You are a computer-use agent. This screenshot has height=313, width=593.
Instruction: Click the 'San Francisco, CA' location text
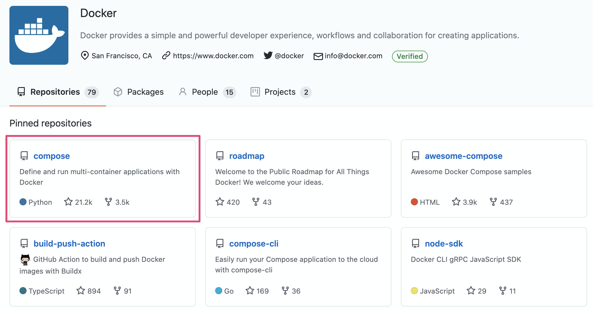(122, 56)
